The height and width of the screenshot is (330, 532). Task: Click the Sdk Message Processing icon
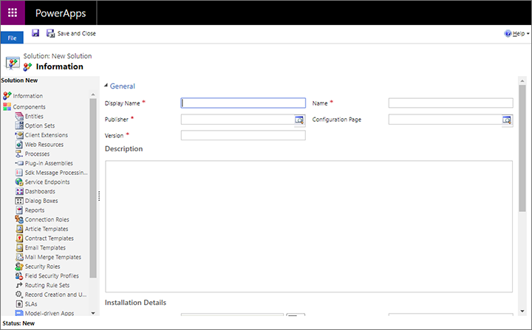[19, 173]
